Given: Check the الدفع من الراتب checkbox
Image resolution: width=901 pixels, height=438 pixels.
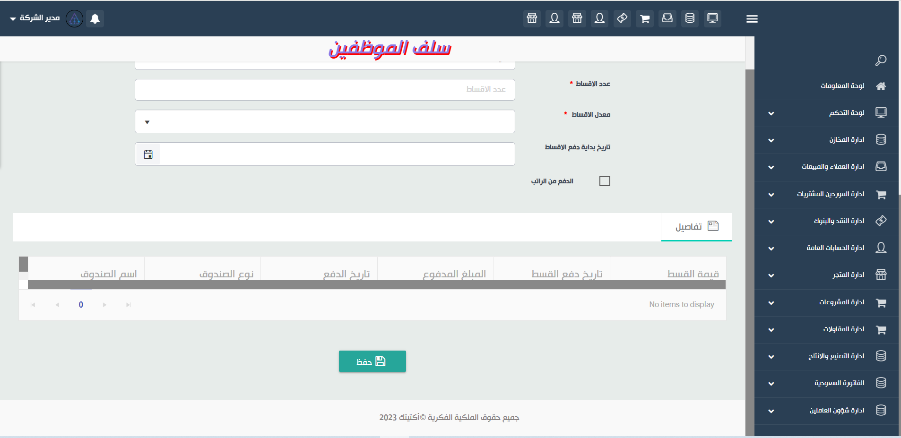Looking at the screenshot, I should tap(605, 181).
